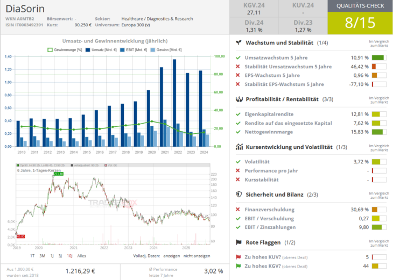Click the 8/15 quality score box
393x280 pixels.
pyautogui.click(x=360, y=23)
